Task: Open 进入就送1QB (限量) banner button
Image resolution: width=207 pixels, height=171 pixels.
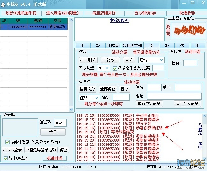Action: 62,13
